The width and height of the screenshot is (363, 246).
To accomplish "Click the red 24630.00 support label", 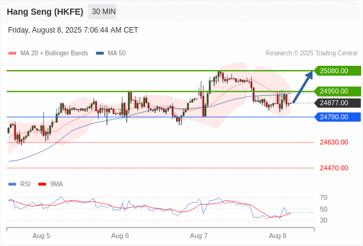I will click(x=334, y=142).
